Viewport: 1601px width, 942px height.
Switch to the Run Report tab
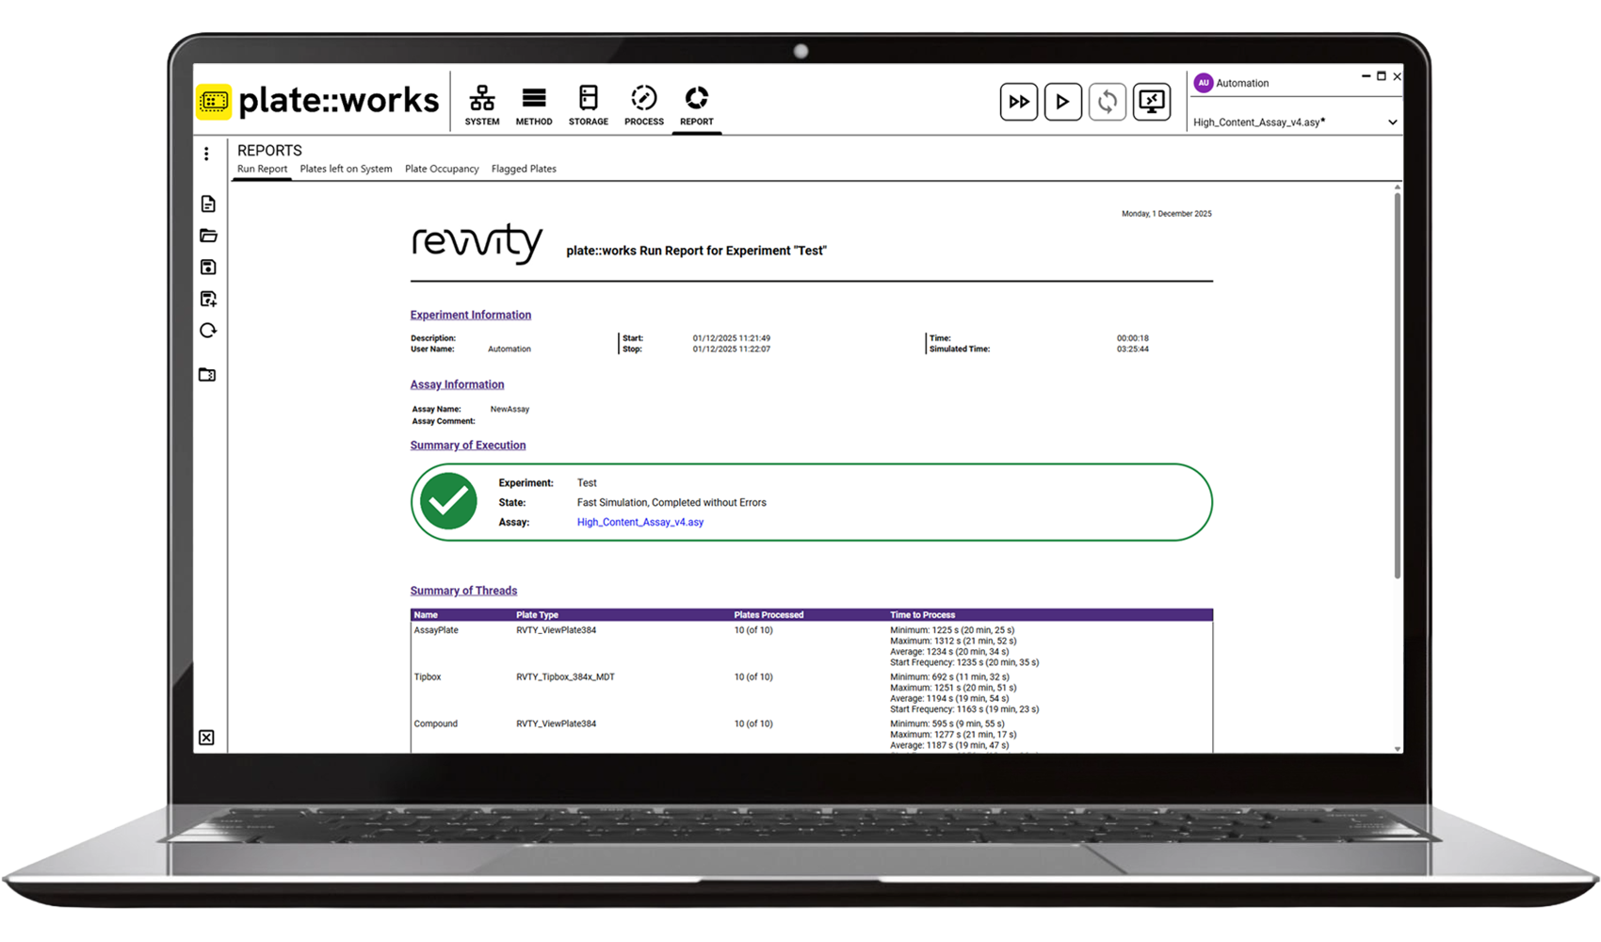pyautogui.click(x=262, y=169)
